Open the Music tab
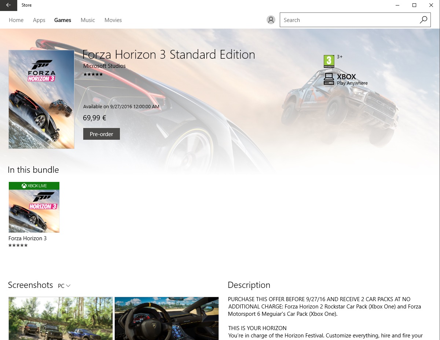This screenshot has width=440, height=340. pyautogui.click(x=88, y=20)
